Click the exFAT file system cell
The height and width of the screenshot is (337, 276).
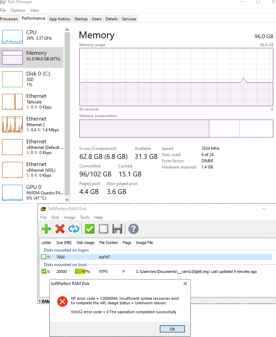click(x=105, y=257)
